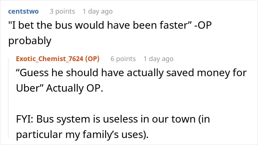The width and height of the screenshot is (258, 145).
Task: Click the 3 points score on centstwo's comment
Action: pos(62,11)
